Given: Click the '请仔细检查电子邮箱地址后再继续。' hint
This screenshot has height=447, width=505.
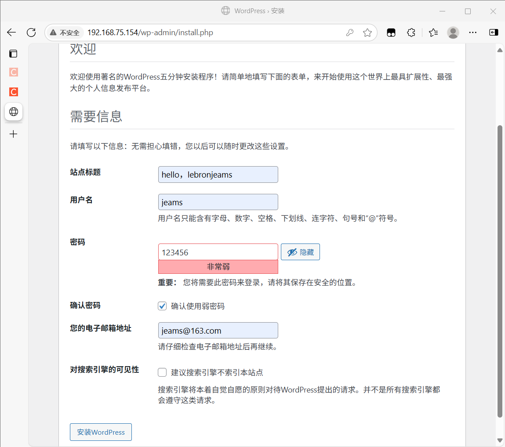Looking at the screenshot, I should 218,347.
